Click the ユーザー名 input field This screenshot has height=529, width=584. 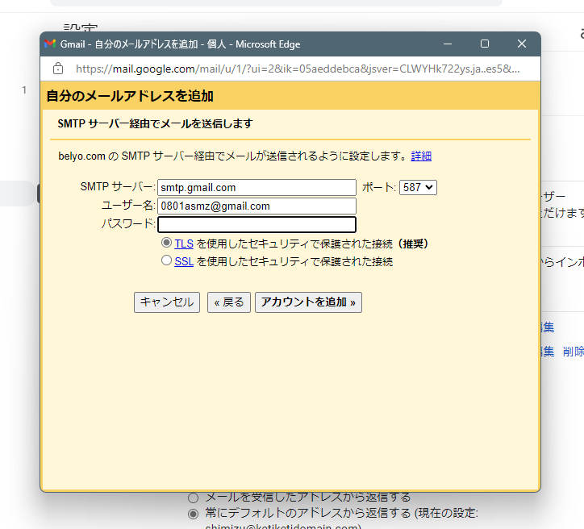pos(257,206)
